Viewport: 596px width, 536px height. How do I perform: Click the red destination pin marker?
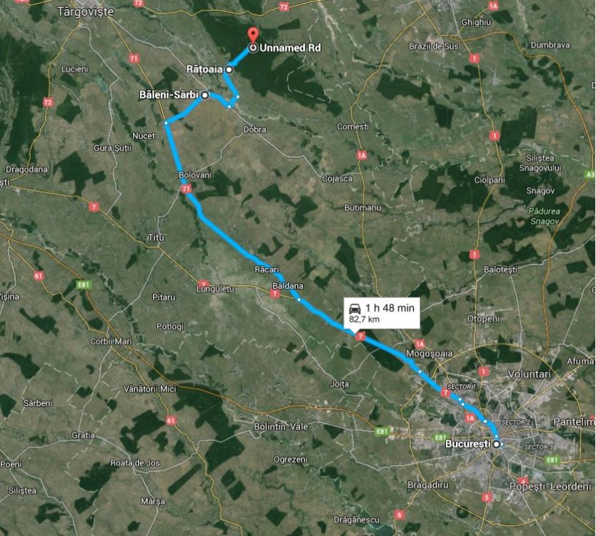click(x=253, y=34)
